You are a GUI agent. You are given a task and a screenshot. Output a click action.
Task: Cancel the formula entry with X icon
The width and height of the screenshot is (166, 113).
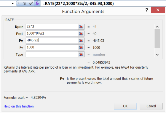coord(25,4)
